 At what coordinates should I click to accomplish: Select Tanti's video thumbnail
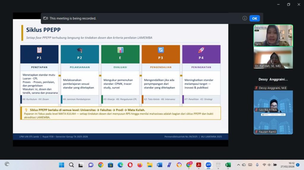click(273, 35)
